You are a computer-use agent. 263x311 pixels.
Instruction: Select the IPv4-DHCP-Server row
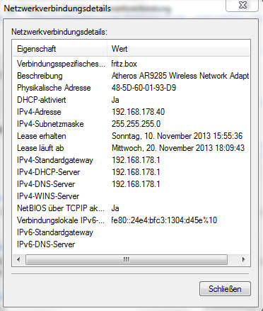click(131, 172)
